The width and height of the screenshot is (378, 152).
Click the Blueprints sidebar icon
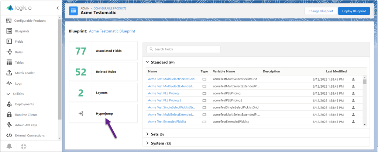[9, 31]
